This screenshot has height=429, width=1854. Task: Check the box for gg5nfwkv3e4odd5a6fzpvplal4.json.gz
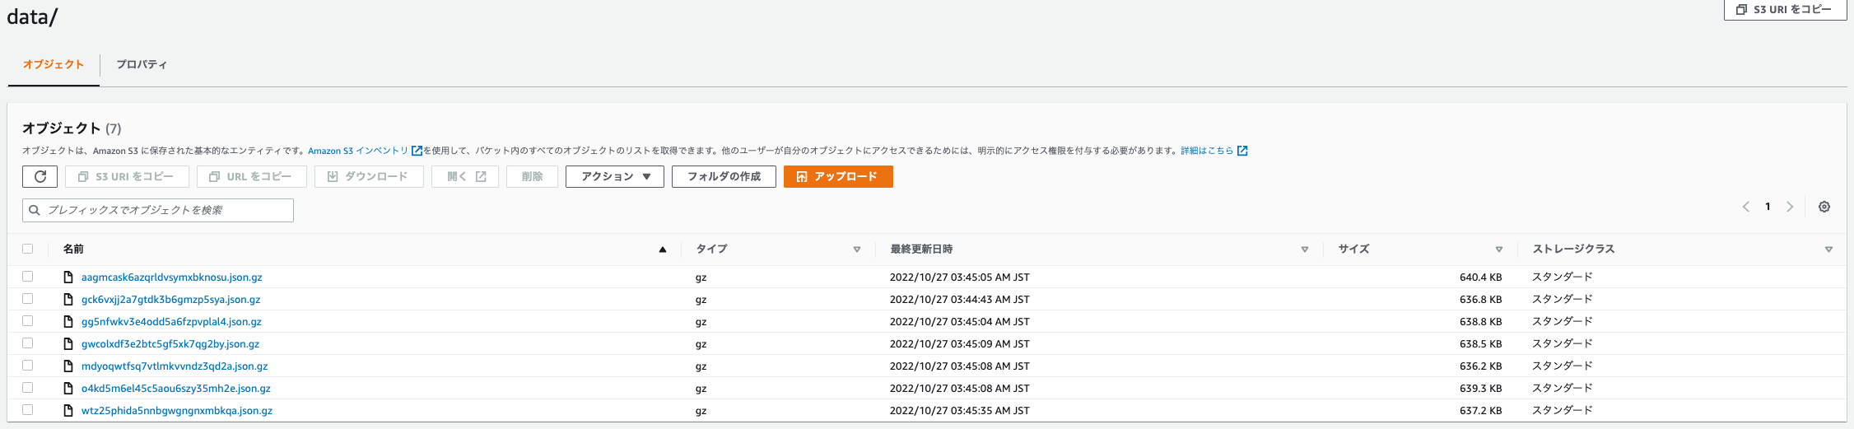pyautogui.click(x=28, y=321)
